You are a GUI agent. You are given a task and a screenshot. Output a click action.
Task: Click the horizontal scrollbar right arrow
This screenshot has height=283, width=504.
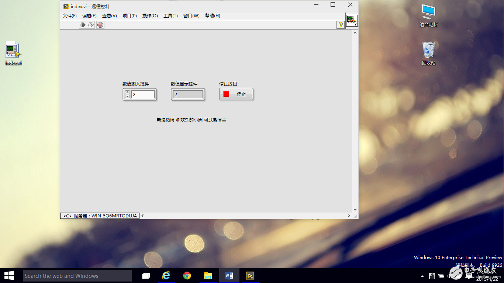pyautogui.click(x=349, y=216)
